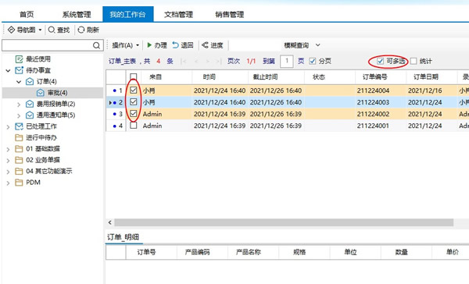Expand the 04 其它功能演示 folder arrow
469x284 pixels.
[x=8, y=172]
